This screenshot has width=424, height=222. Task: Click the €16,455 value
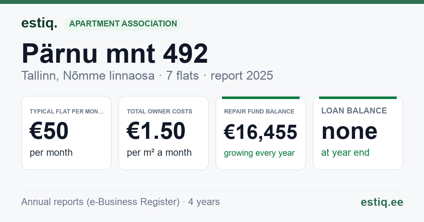pos(261,132)
